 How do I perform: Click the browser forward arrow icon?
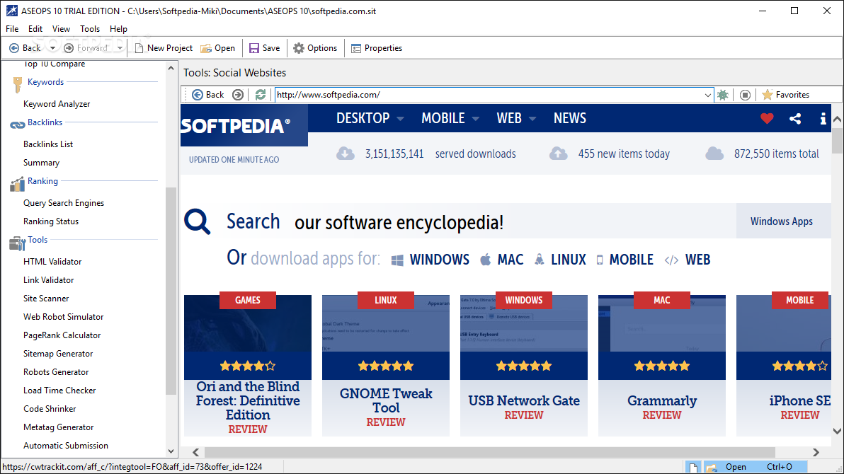(x=237, y=95)
